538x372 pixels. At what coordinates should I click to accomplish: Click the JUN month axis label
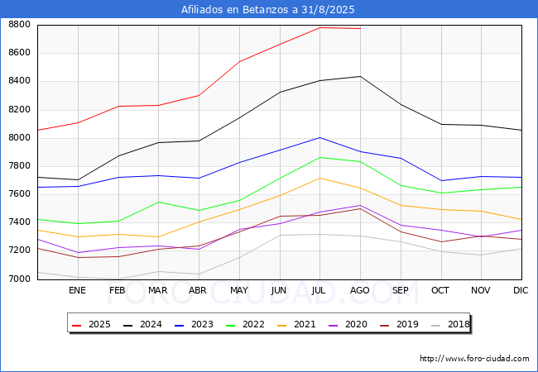(x=279, y=290)
